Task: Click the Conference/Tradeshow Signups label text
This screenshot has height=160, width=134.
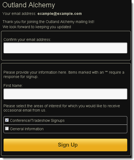Action: tap(37, 120)
